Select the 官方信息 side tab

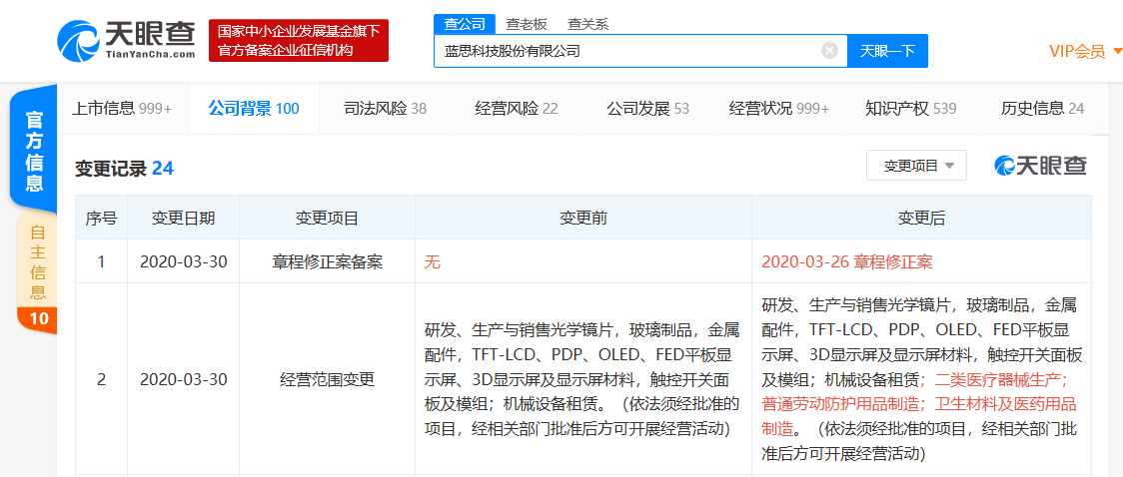point(34,150)
